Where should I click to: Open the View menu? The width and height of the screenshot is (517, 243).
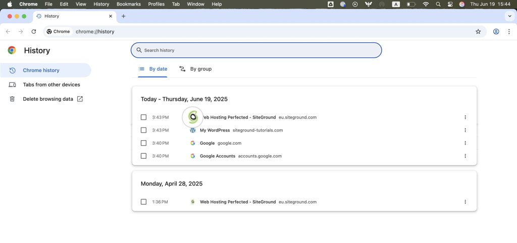(81, 4)
